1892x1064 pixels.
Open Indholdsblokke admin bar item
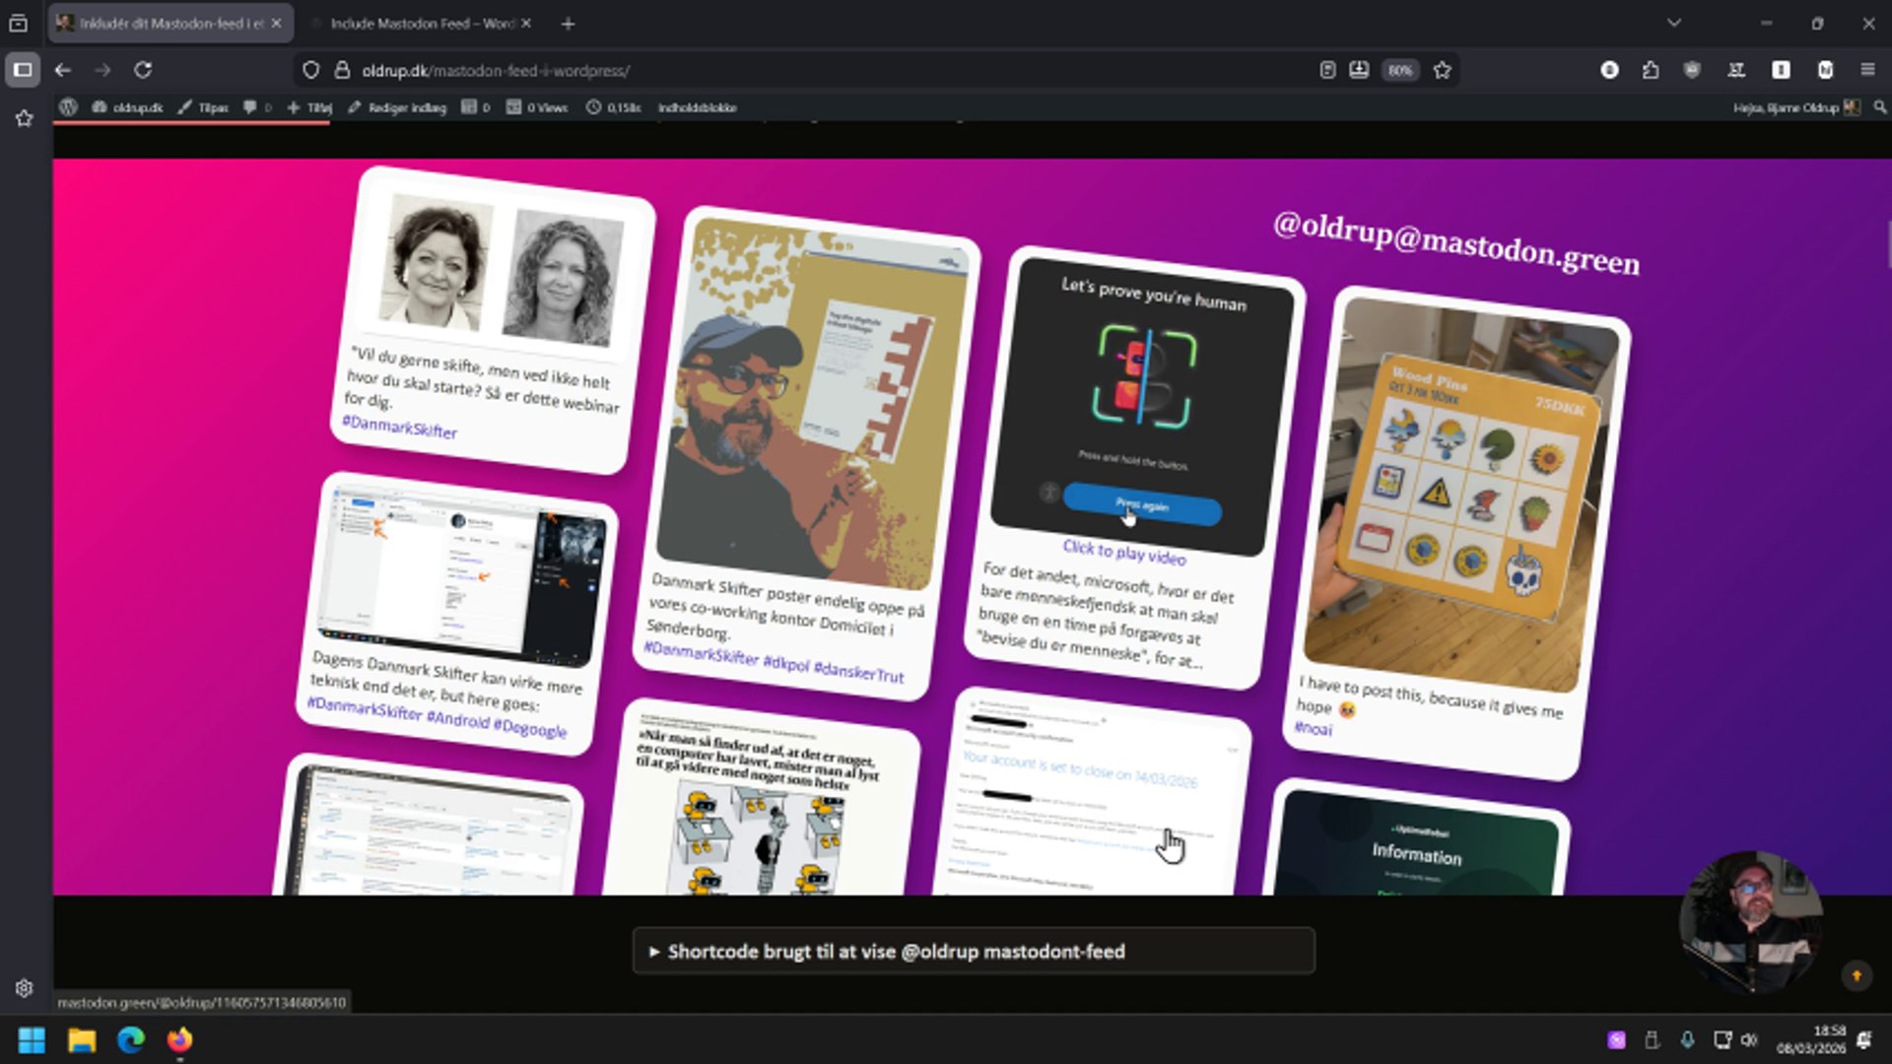point(698,107)
